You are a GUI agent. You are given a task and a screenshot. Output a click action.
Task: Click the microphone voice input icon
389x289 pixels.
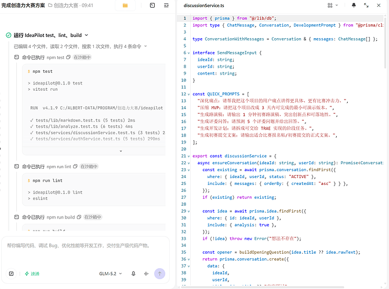[133, 273]
